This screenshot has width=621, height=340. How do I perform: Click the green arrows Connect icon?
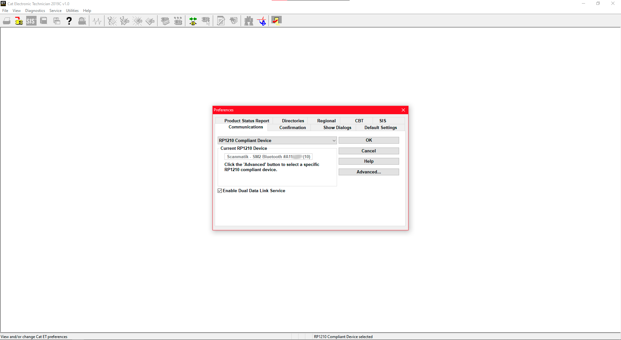[193, 21]
